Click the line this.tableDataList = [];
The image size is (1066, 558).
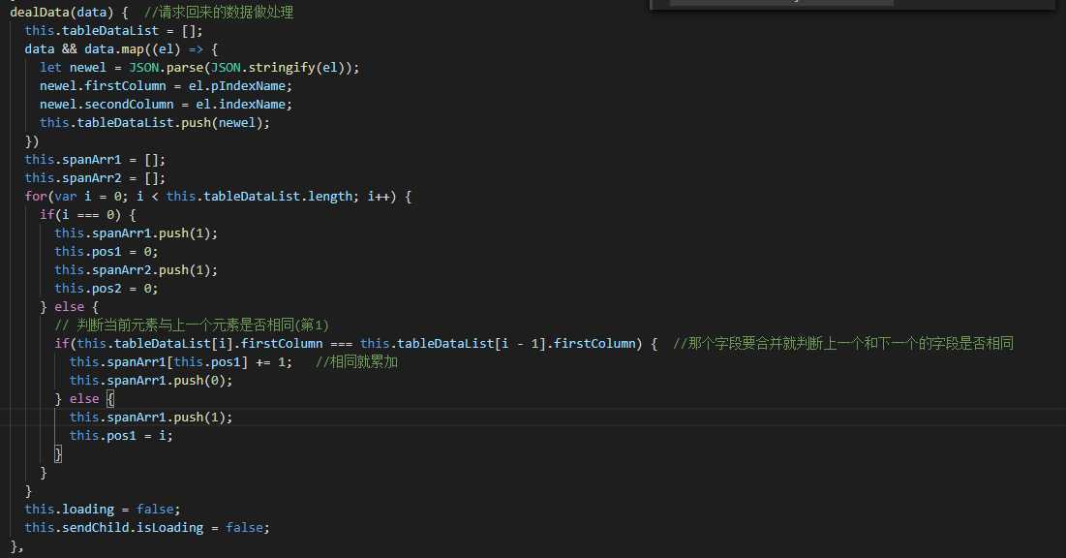(113, 31)
